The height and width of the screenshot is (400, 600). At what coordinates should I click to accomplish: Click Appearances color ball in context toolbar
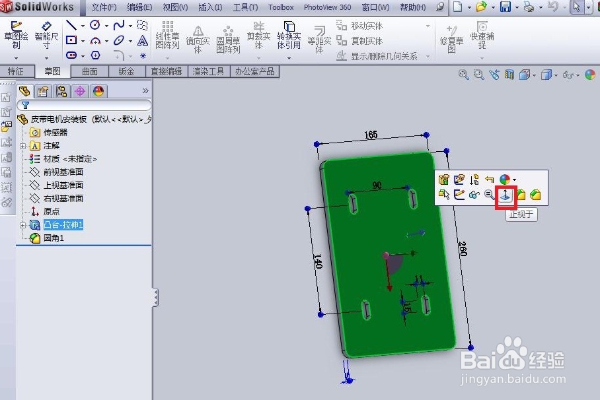pos(505,180)
